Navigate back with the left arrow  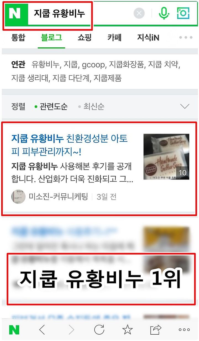tap(42, 330)
